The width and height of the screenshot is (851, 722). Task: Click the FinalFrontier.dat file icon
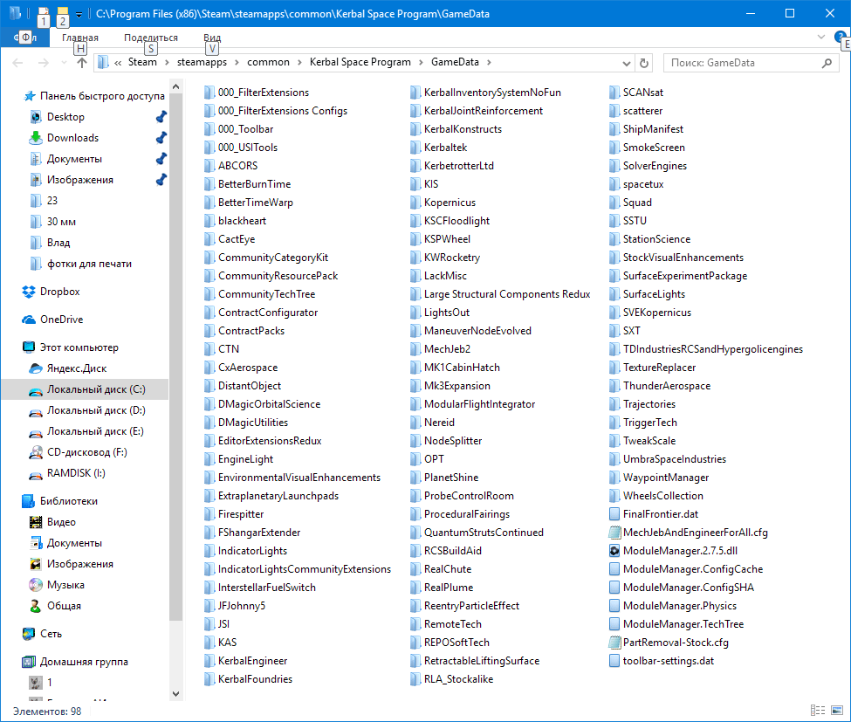tap(614, 514)
